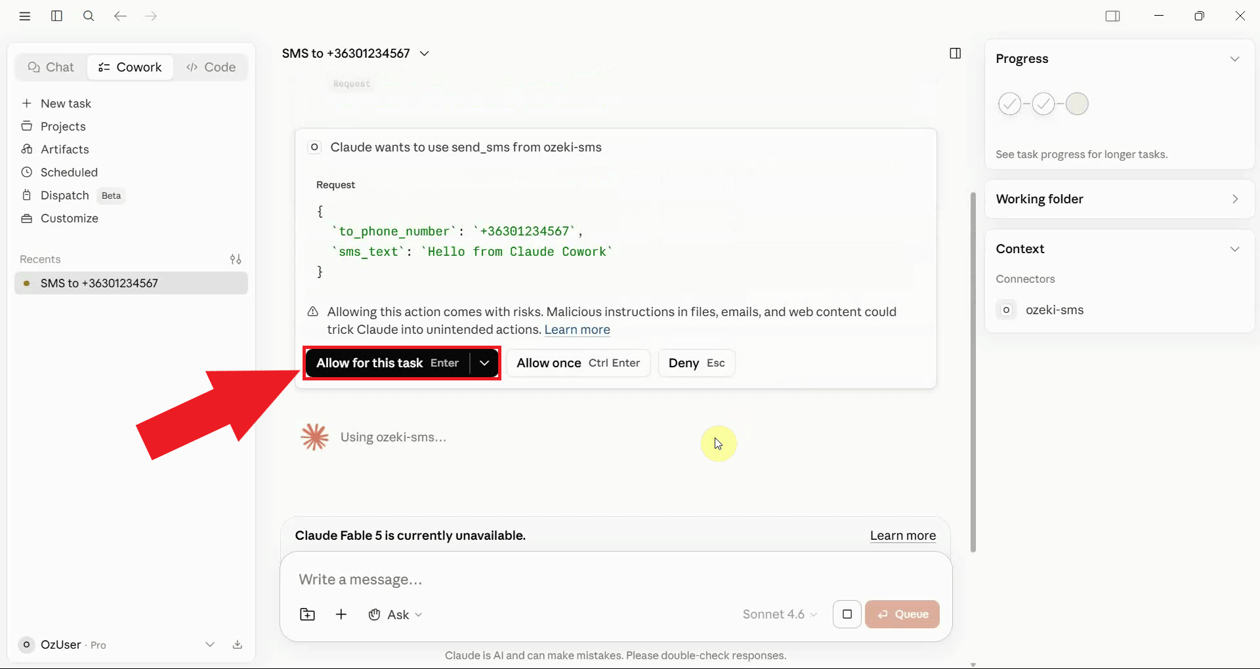Click the conversation vertical scrollbar
The width and height of the screenshot is (1260, 669).
[973, 372]
